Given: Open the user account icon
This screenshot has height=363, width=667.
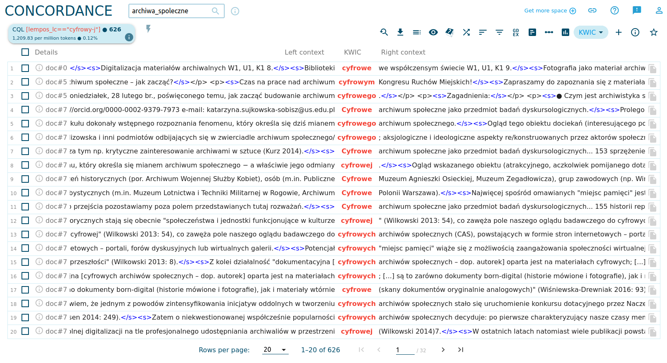Looking at the screenshot, I should pyautogui.click(x=659, y=10).
